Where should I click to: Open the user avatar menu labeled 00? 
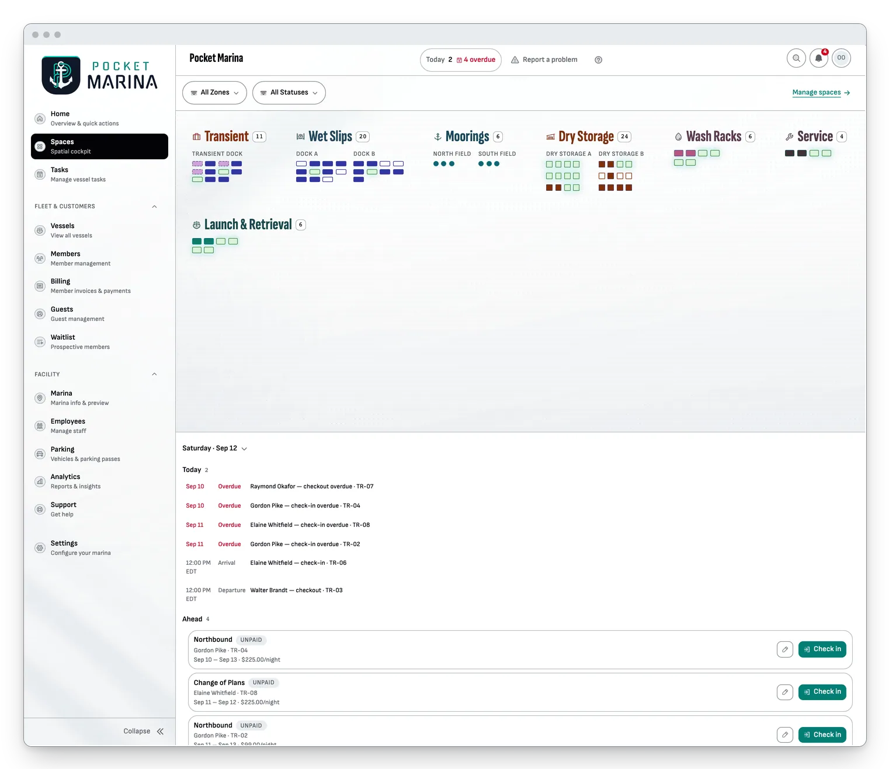point(841,58)
